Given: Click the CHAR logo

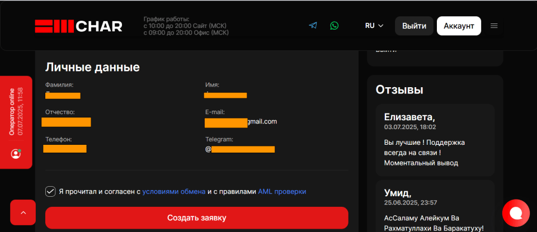Looking at the screenshot, I should click(78, 26).
